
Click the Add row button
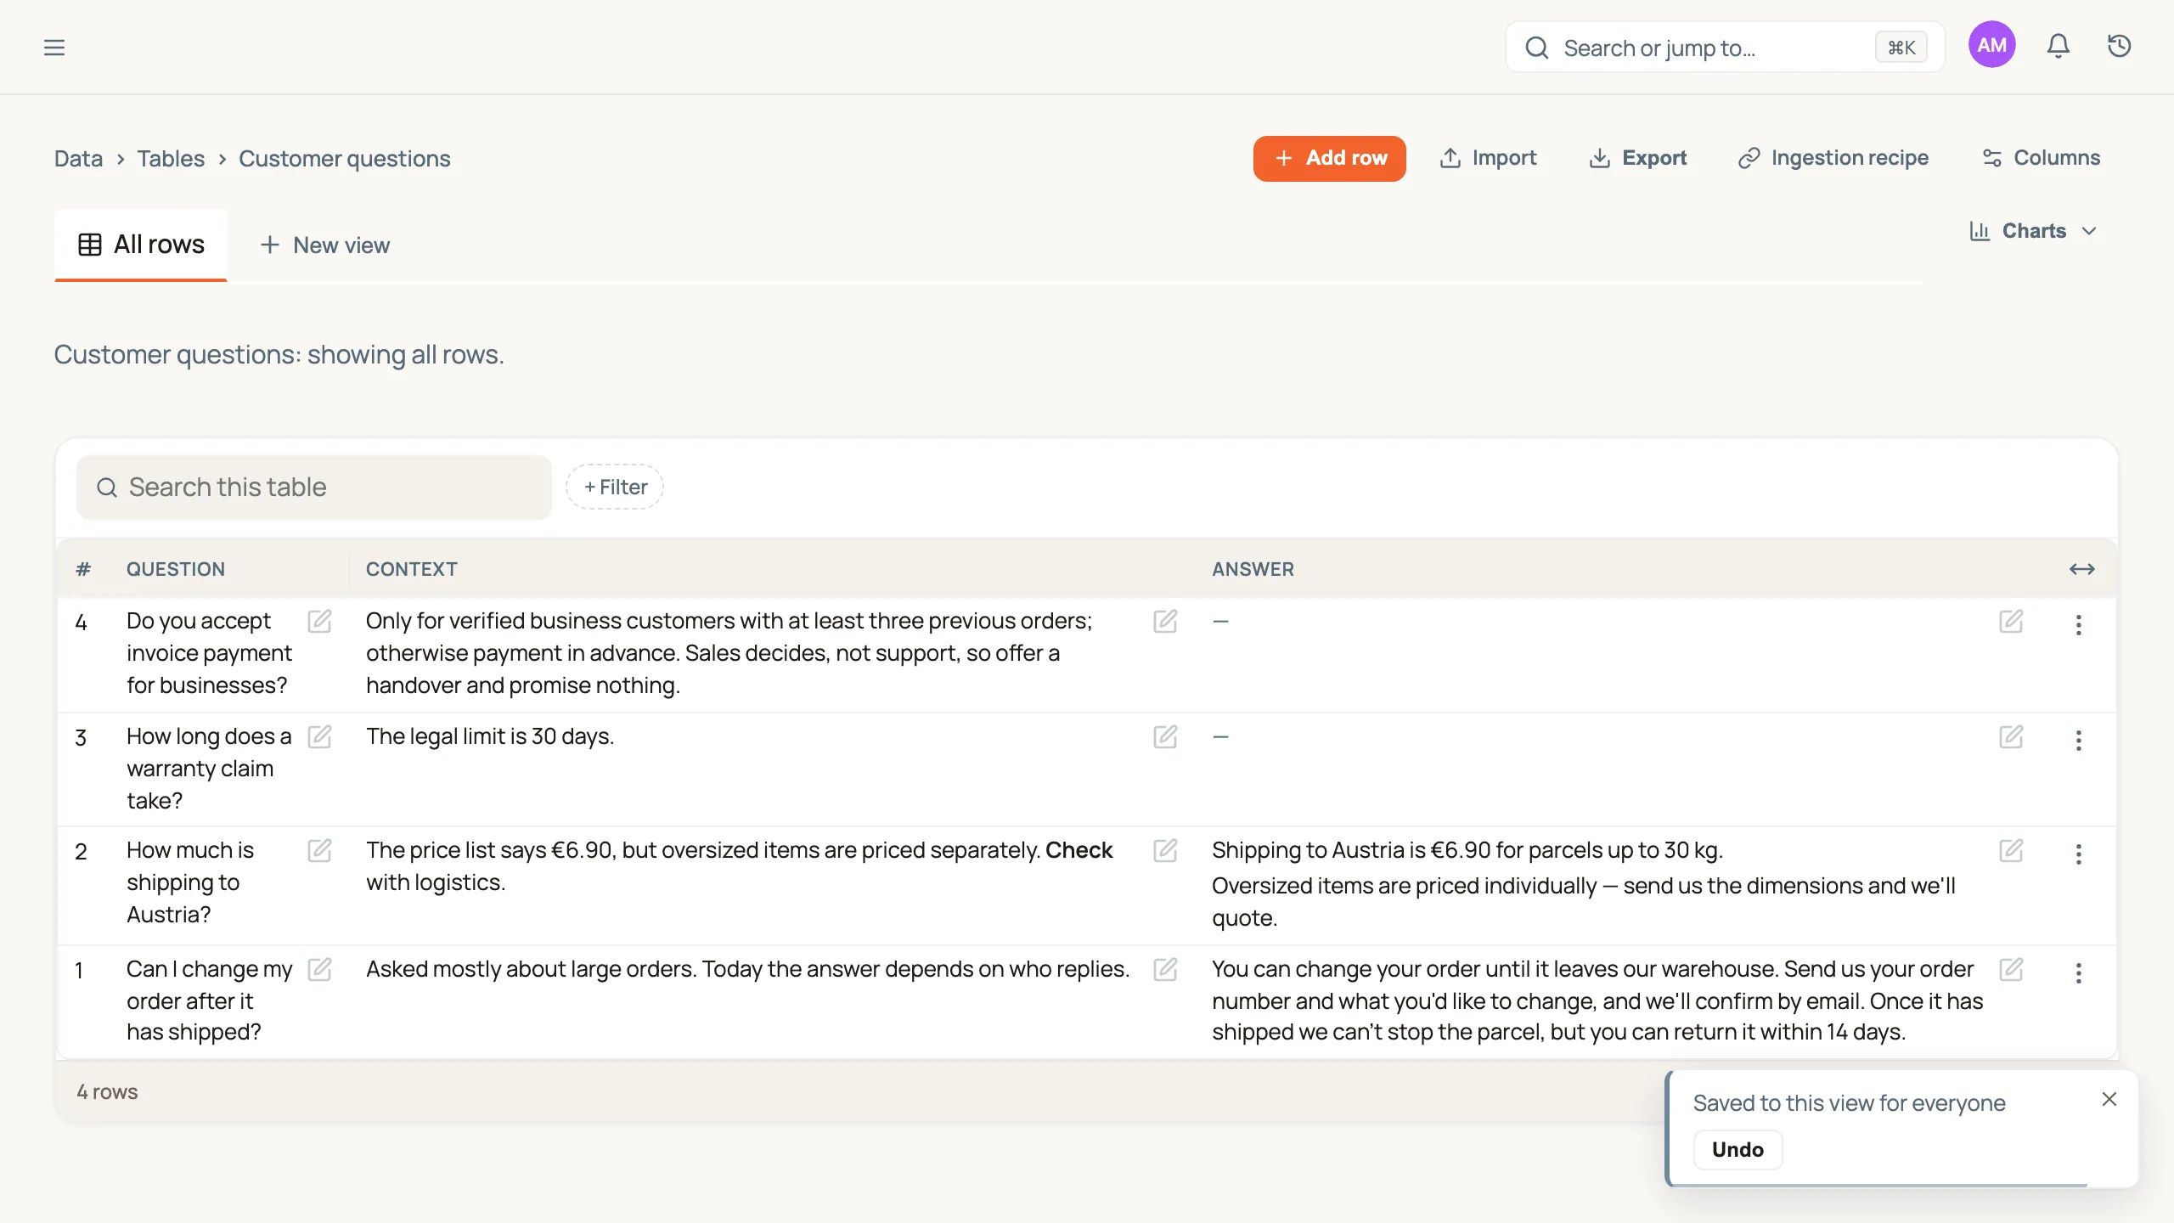1329,158
